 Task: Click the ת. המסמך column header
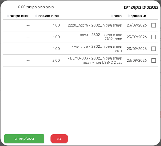point(138,16)
